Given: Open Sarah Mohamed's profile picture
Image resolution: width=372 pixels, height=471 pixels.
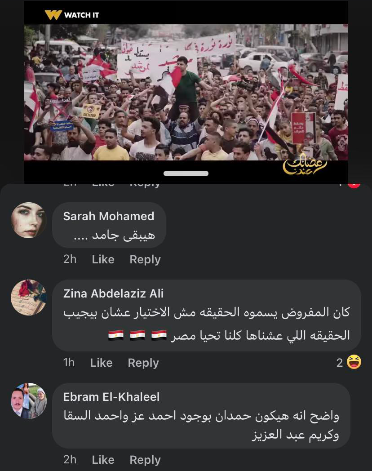Looking at the screenshot, I should click(x=28, y=220).
